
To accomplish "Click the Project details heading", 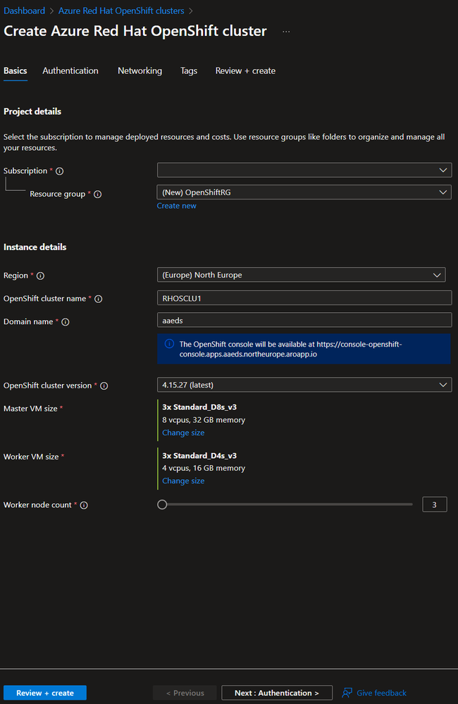I will pyautogui.click(x=32, y=111).
